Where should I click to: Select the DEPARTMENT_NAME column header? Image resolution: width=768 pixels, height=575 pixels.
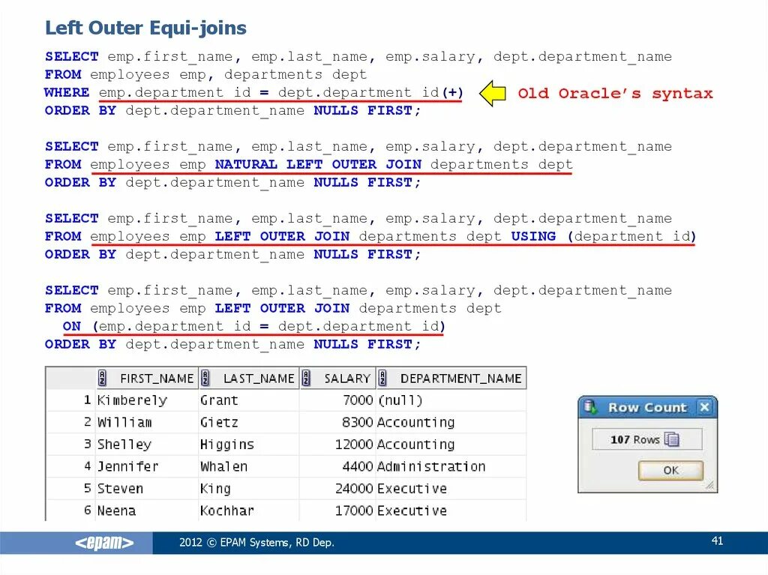(451, 378)
